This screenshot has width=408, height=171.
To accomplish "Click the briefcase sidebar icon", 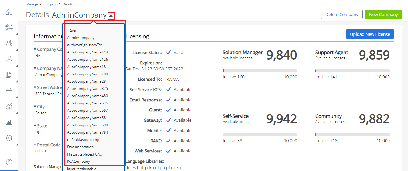I will [x=9, y=91].
